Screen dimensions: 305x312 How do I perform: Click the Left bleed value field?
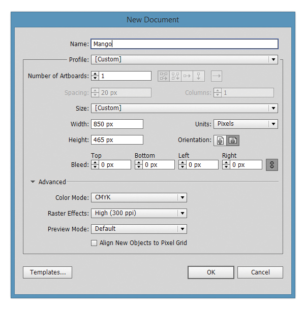202,165
